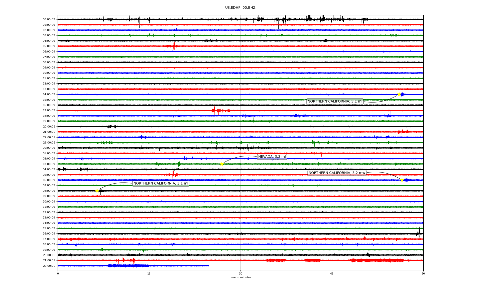Click the 30 tick label on x-axis
The height and width of the screenshot is (300, 481).
[241, 273]
